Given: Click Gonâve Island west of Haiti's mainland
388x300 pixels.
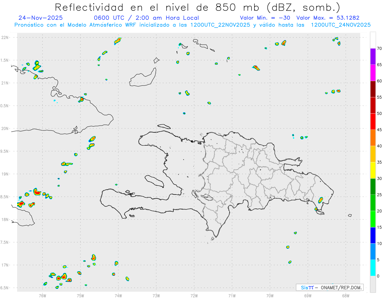Looking at the screenshot, I should click(x=154, y=181).
